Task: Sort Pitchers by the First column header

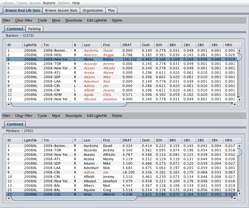Action: click(x=111, y=140)
